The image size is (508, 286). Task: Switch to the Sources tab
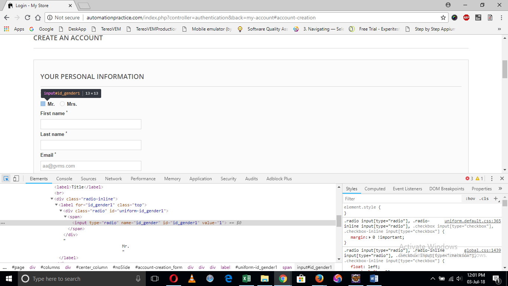(x=89, y=179)
